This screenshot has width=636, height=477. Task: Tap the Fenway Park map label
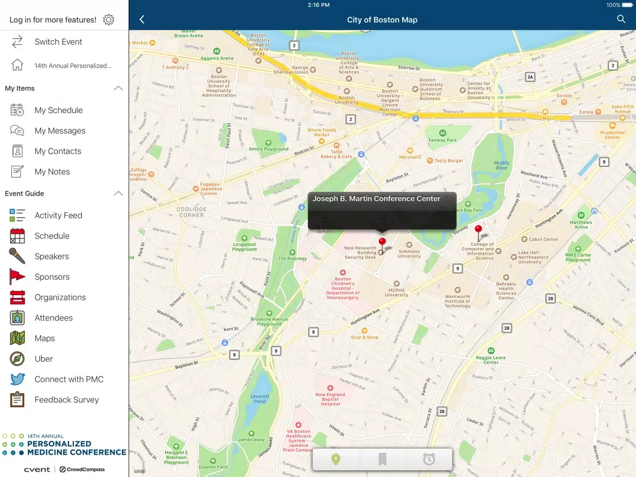tap(442, 140)
